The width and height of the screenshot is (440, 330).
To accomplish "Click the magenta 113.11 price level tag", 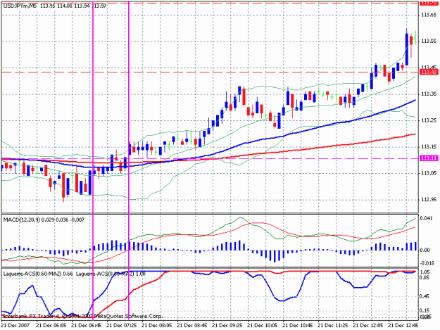I will 429,158.
